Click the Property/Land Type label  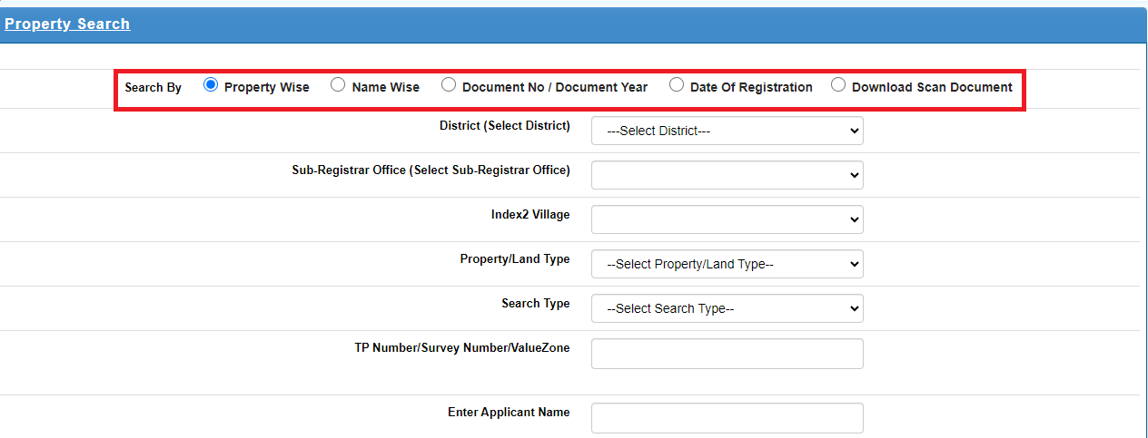click(x=515, y=258)
